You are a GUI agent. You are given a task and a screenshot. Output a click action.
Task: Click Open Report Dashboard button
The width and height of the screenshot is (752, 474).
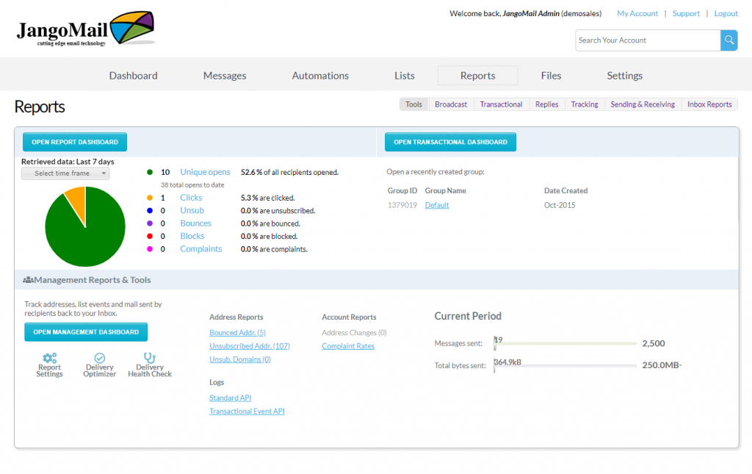coord(75,142)
